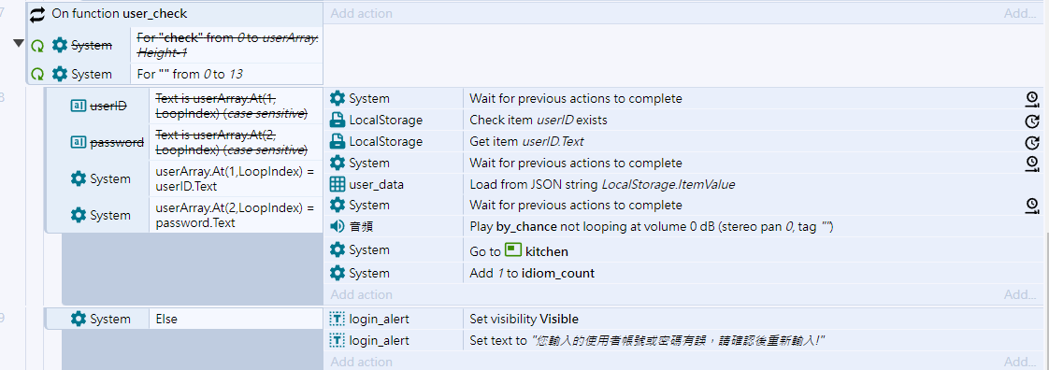Select the Go to kitchen action

point(683,251)
